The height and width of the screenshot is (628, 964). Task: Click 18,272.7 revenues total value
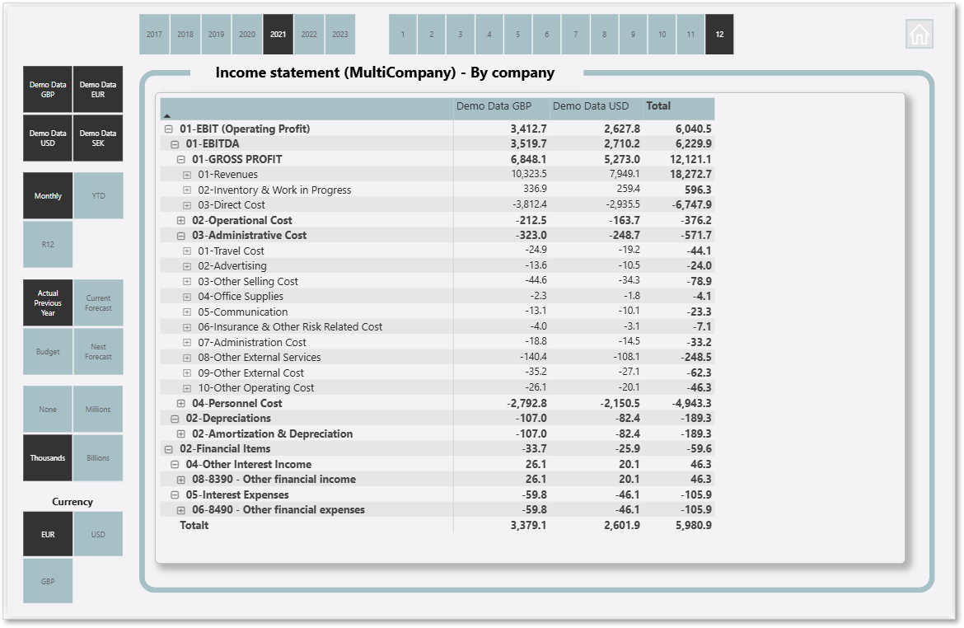tap(690, 175)
